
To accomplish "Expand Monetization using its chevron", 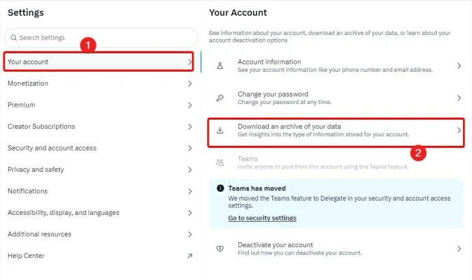I will (189, 84).
